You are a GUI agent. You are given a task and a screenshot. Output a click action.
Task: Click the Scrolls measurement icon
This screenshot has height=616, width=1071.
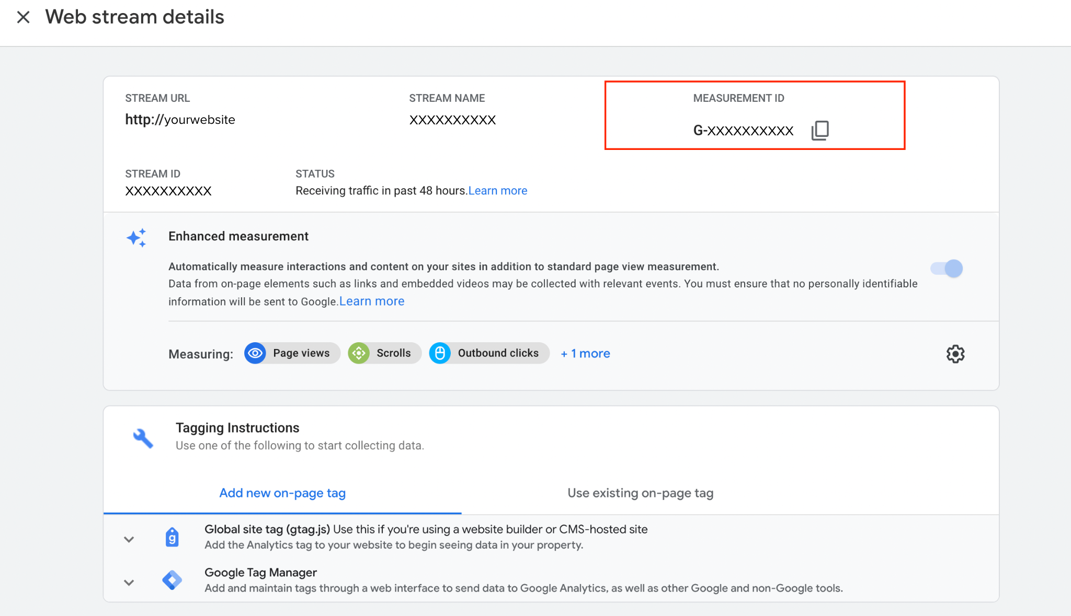[359, 353]
